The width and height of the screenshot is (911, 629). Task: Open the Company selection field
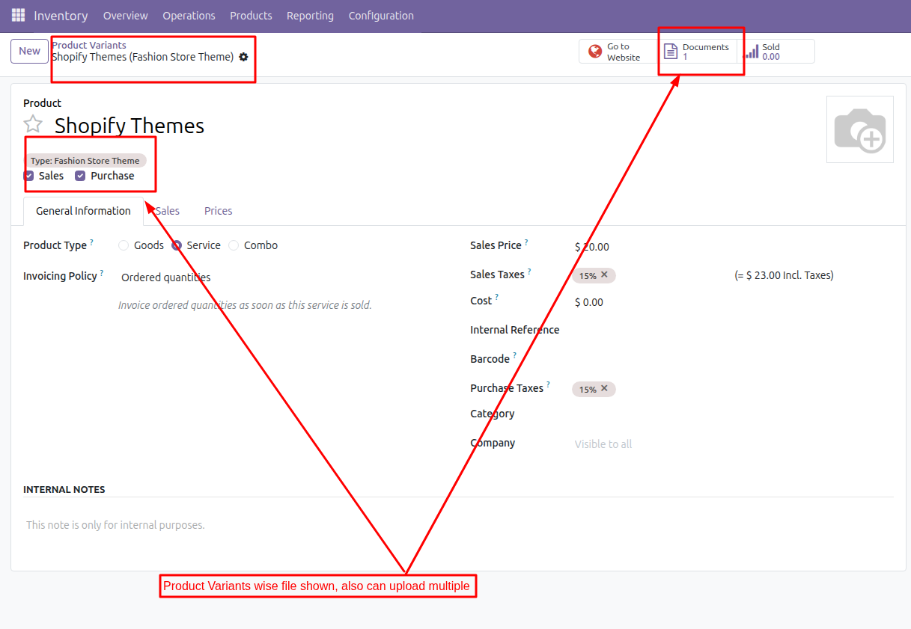[674, 444]
